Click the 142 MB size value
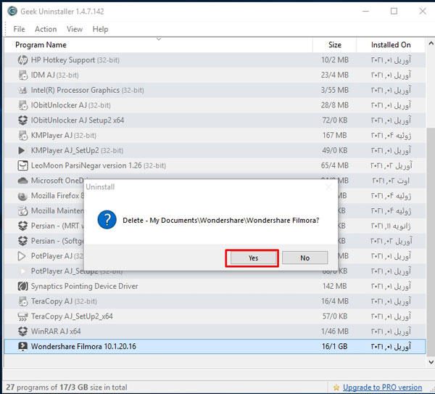The image size is (435, 394). tap(334, 287)
